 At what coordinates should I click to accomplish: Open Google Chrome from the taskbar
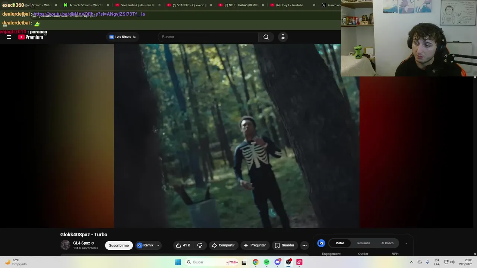pos(255,262)
